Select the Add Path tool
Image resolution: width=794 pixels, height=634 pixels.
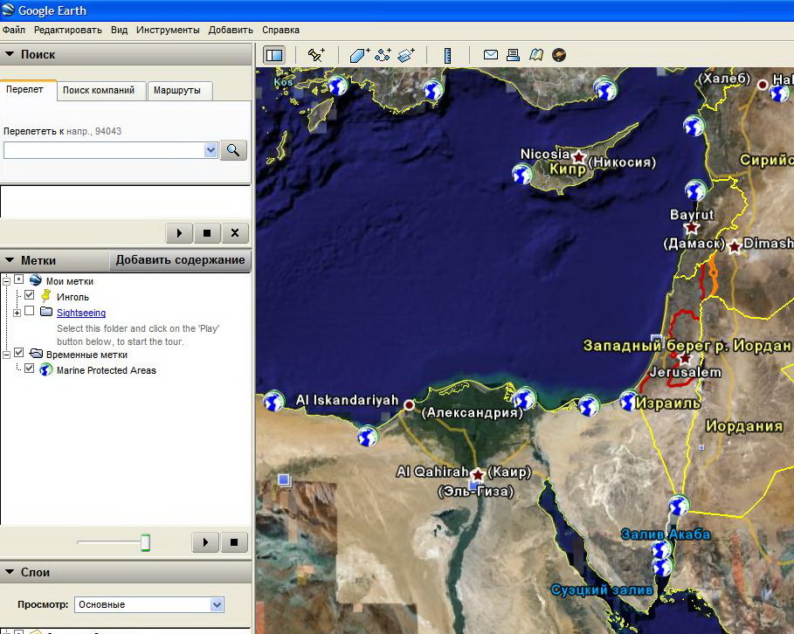click(x=383, y=55)
